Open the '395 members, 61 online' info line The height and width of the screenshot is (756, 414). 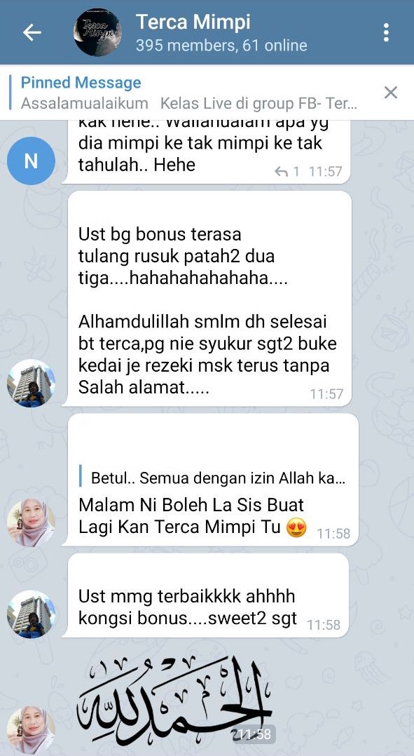pyautogui.click(x=221, y=46)
